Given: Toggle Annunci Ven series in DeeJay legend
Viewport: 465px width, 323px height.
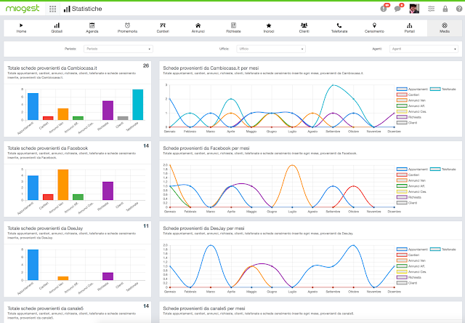Looking at the screenshot, I should click(411, 260).
